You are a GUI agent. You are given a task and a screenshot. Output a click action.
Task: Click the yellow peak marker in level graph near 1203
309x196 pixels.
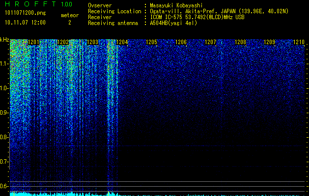[x=109, y=193]
